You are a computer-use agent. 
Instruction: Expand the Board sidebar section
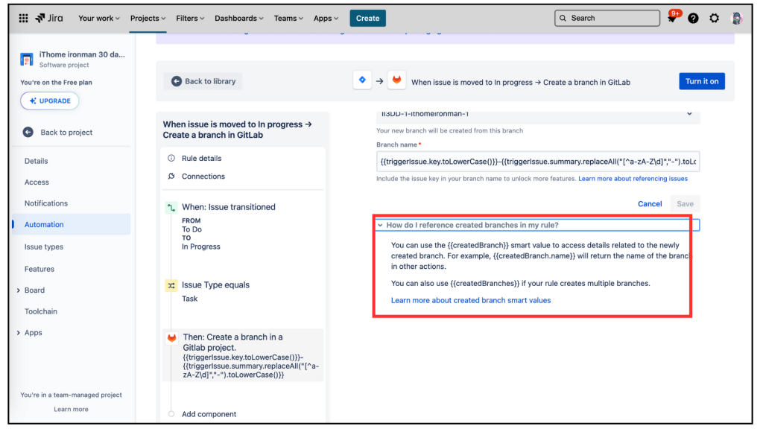click(19, 290)
